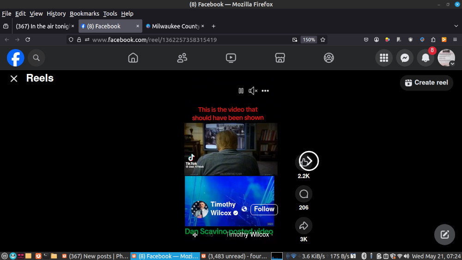Go to the next reel
The height and width of the screenshot is (260, 462).
[309, 161]
